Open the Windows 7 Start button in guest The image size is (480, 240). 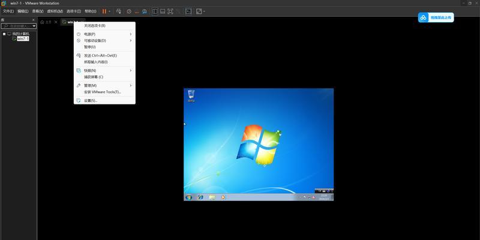pos(188,197)
